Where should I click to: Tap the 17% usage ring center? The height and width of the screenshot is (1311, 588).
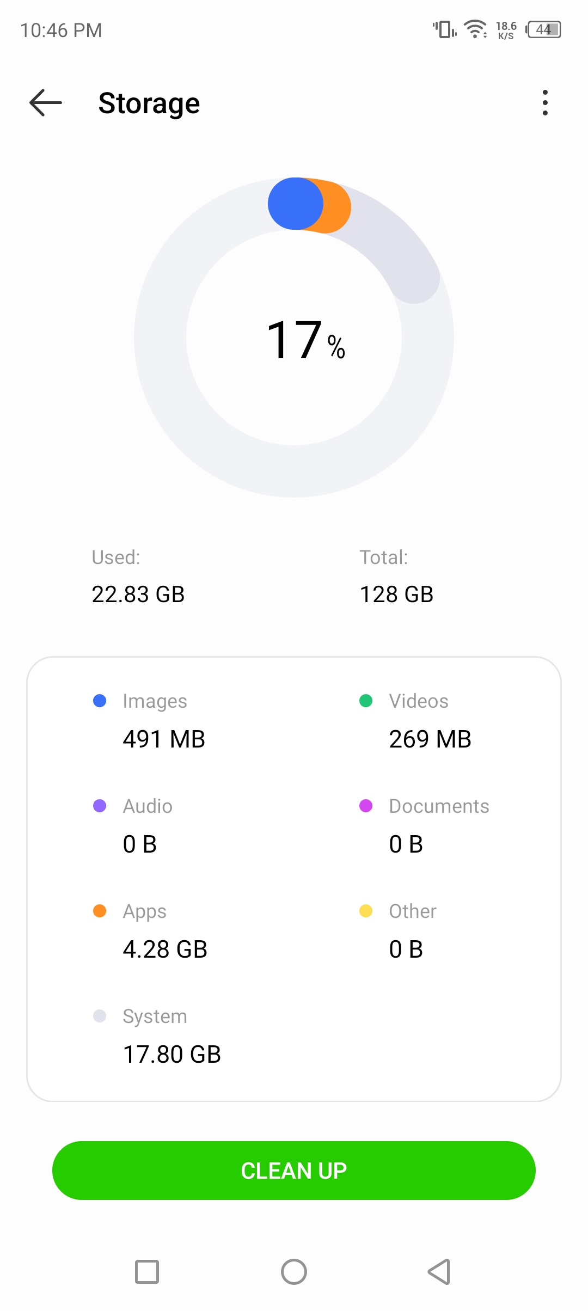coord(305,341)
